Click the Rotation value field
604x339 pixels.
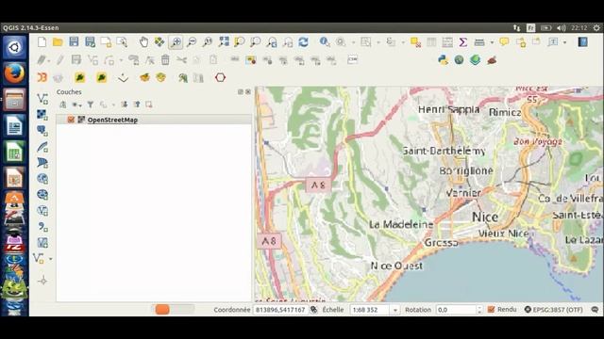(456, 310)
